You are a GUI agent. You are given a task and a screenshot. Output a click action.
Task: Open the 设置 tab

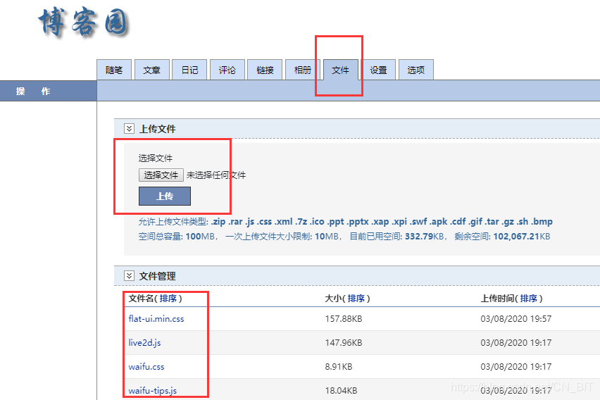tap(378, 70)
